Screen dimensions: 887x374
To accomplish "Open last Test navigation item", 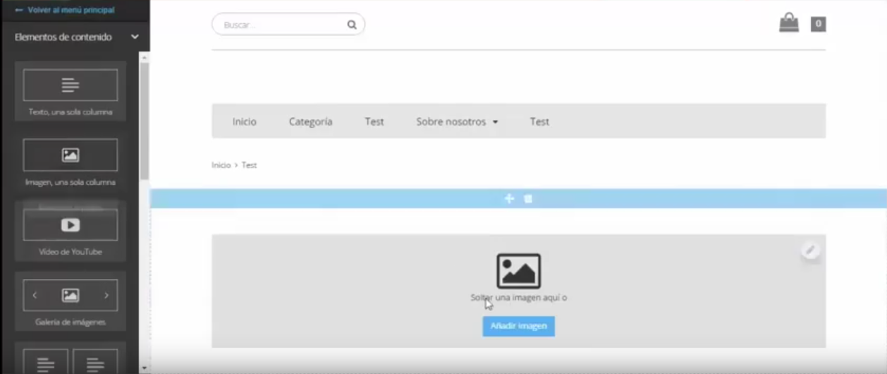I will (539, 121).
